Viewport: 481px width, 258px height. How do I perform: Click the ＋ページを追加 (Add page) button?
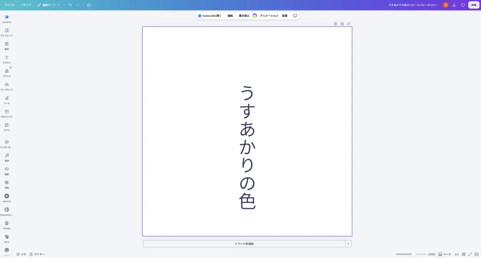click(x=244, y=244)
